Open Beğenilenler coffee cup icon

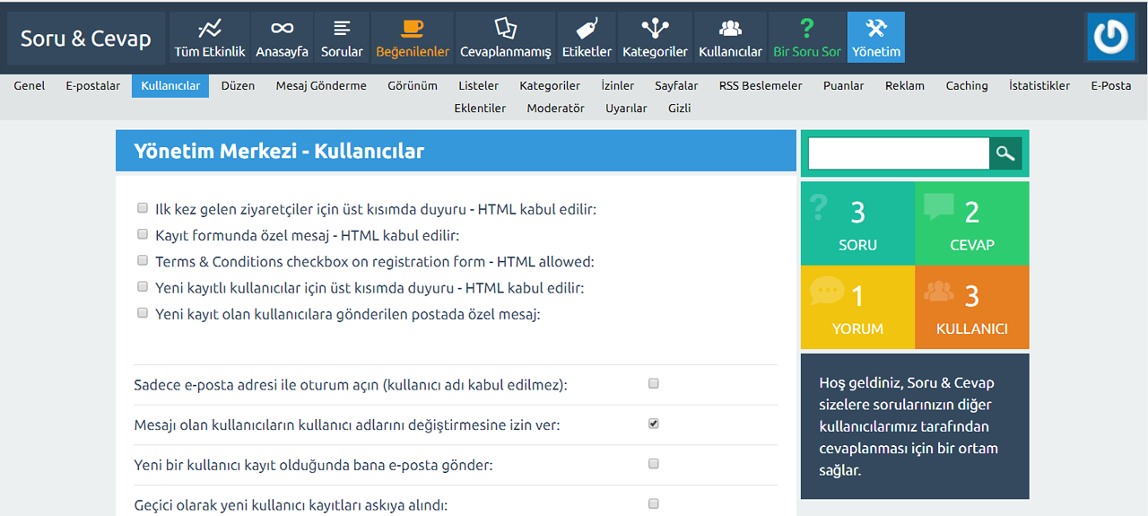point(413,29)
